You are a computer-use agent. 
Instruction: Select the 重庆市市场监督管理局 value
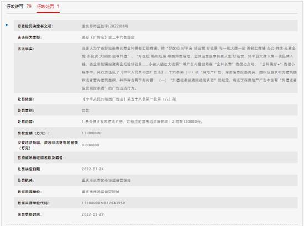tap(101, 192)
